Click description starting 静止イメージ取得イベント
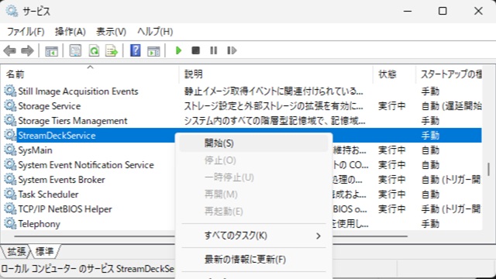The width and height of the screenshot is (496, 279). [274, 91]
